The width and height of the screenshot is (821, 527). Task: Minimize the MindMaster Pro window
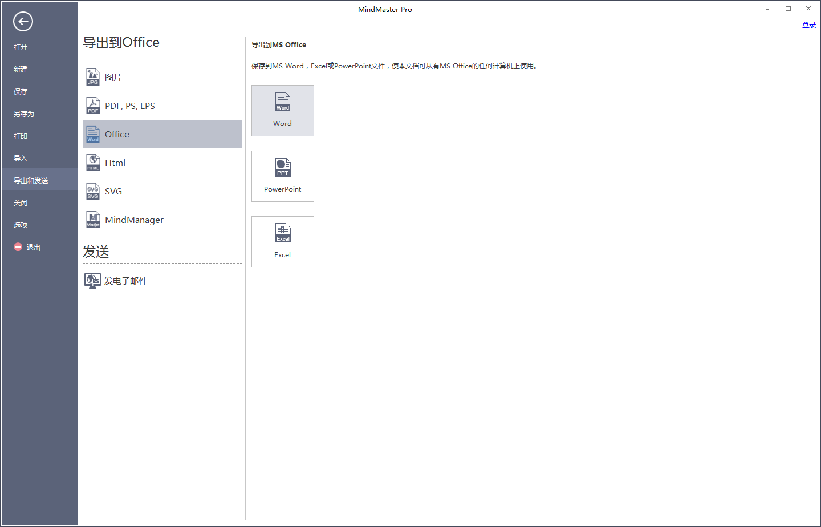click(767, 9)
